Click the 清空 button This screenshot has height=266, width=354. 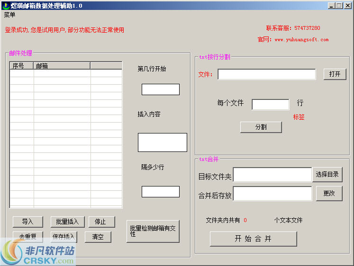pos(98,237)
